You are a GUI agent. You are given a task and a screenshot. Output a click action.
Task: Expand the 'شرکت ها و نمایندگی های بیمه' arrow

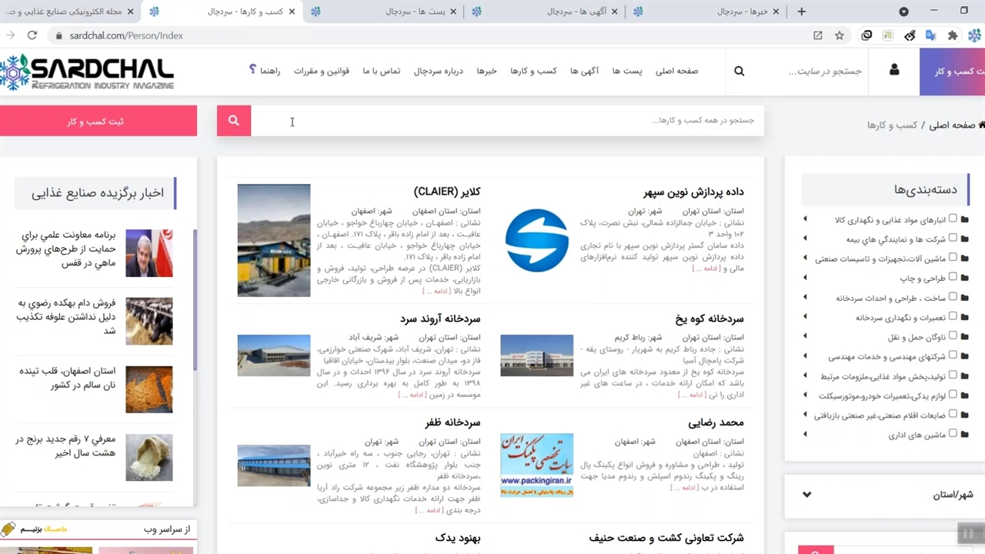[805, 239]
